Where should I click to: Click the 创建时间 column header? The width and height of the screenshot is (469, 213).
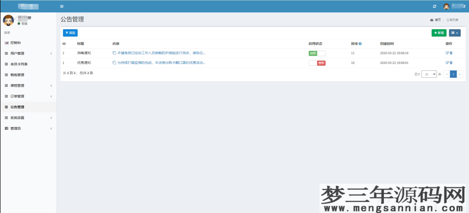click(387, 43)
